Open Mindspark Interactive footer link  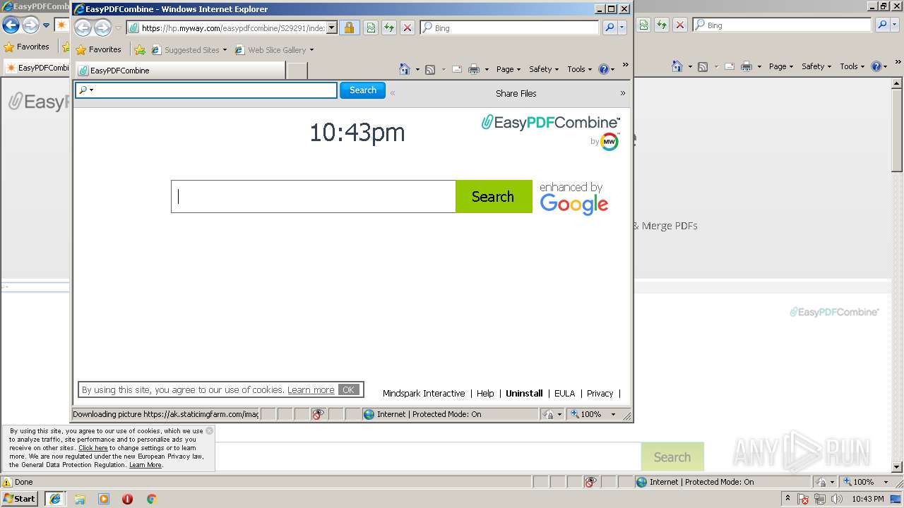424,394
